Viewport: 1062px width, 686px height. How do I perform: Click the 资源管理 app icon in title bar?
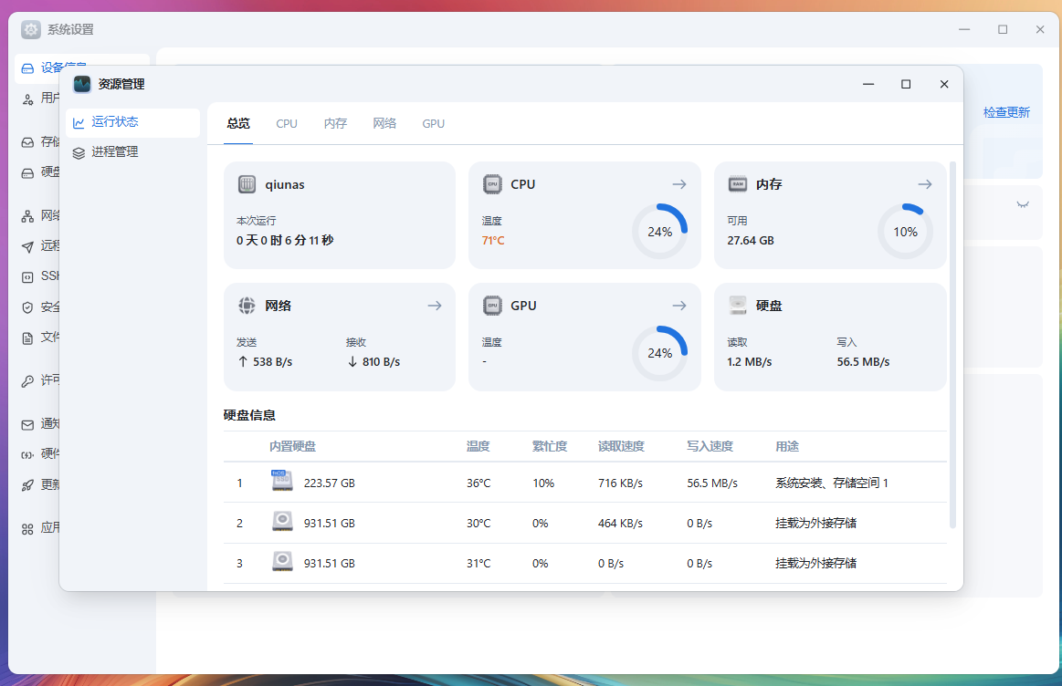click(x=82, y=84)
